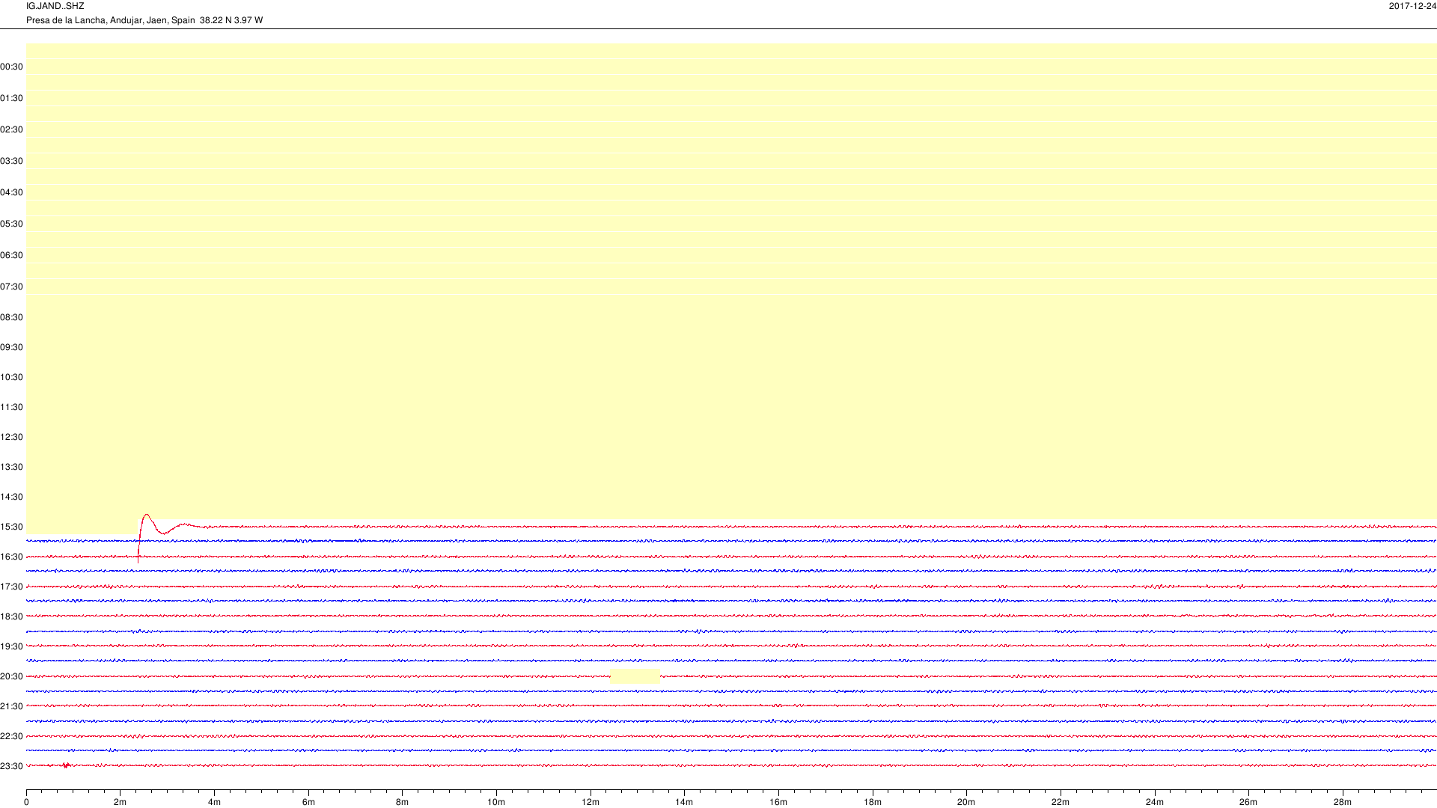Click the 18m axis label
This screenshot has width=1437, height=808.
pyautogui.click(x=873, y=802)
